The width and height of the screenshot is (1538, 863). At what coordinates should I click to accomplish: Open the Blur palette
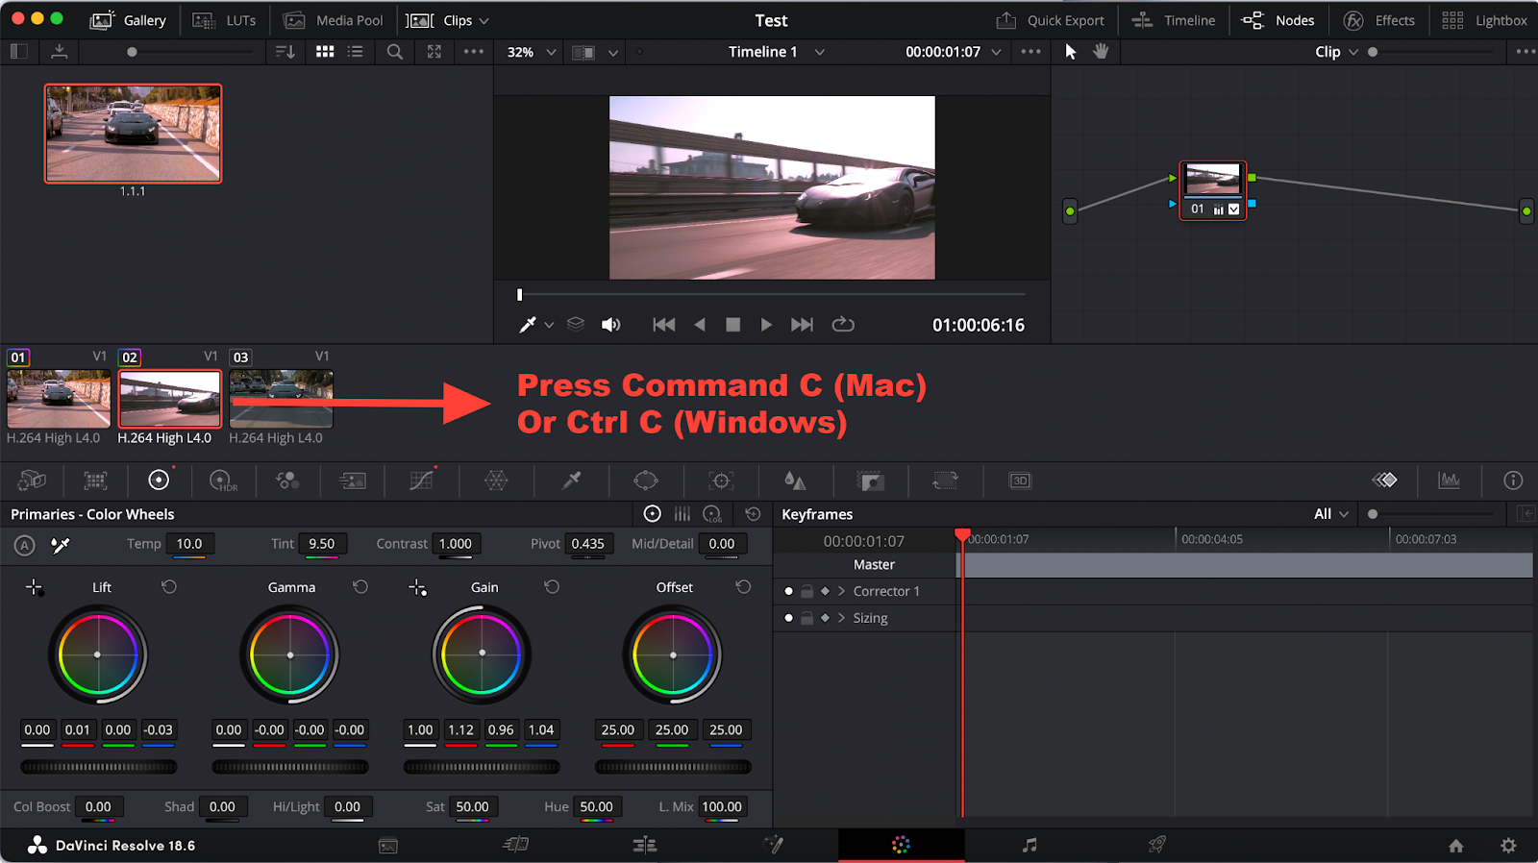(795, 481)
